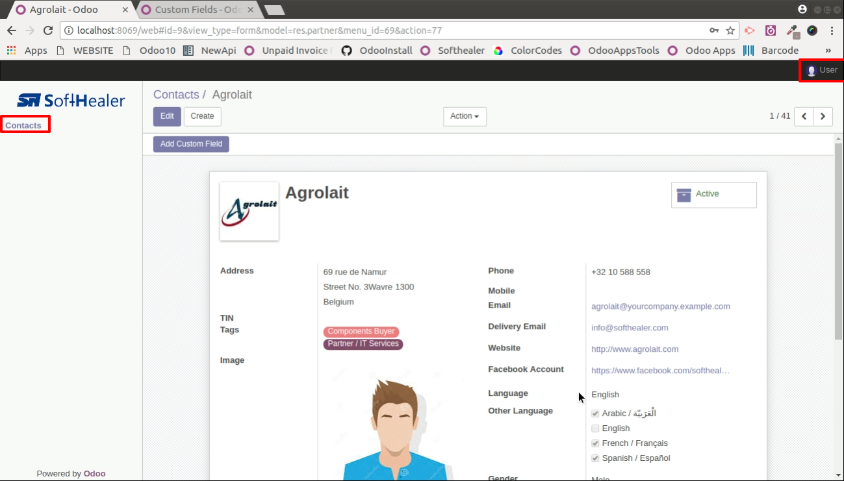Go to previous record with left arrow
Viewport: 844px width, 481px height.
pyautogui.click(x=804, y=116)
